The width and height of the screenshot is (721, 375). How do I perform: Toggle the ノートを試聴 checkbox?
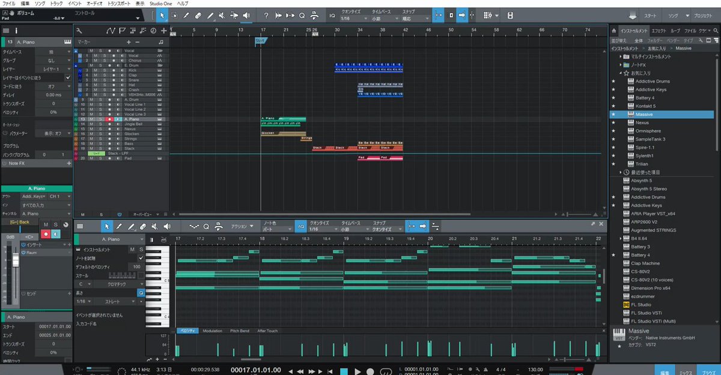141,258
